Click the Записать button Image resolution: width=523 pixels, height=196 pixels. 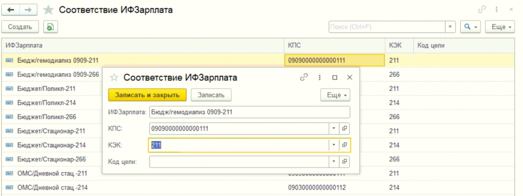211,95
